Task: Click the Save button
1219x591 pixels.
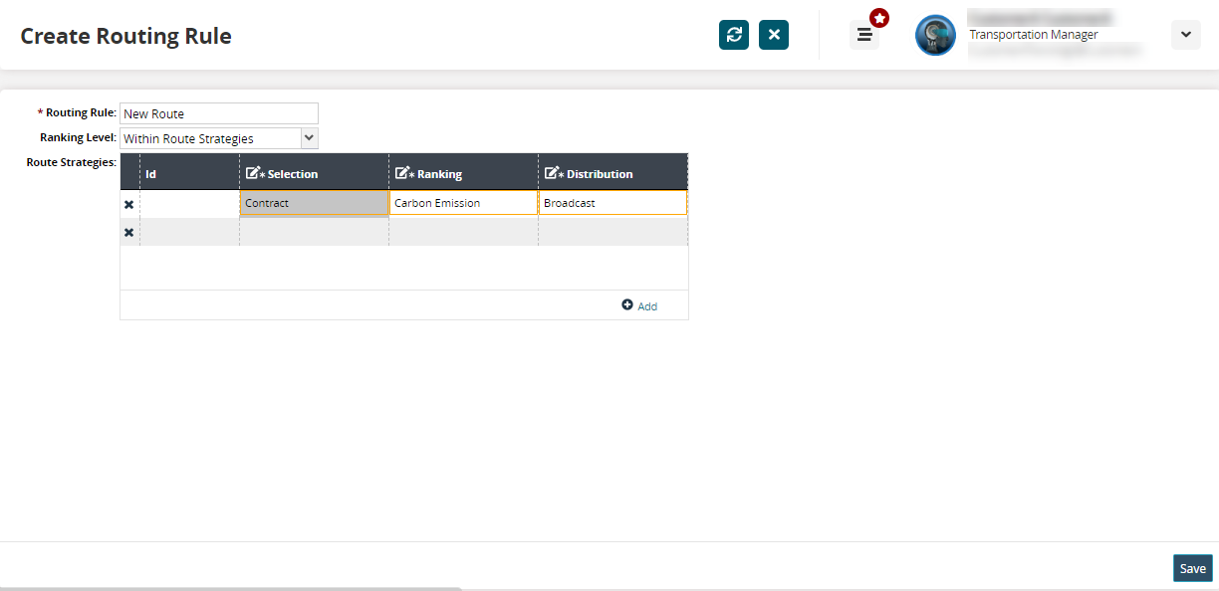Action: [1192, 568]
